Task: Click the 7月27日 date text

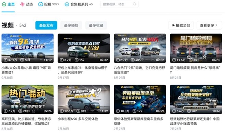Action: [x=119, y=129]
